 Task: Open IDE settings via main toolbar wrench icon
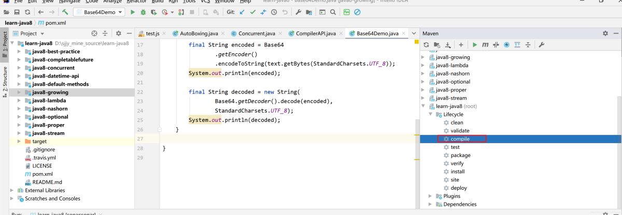(298, 12)
